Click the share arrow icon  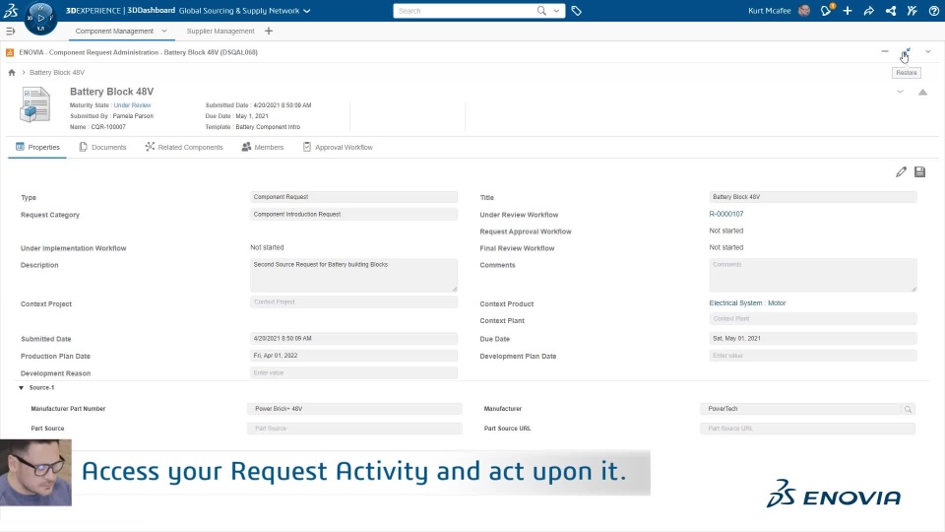[868, 11]
